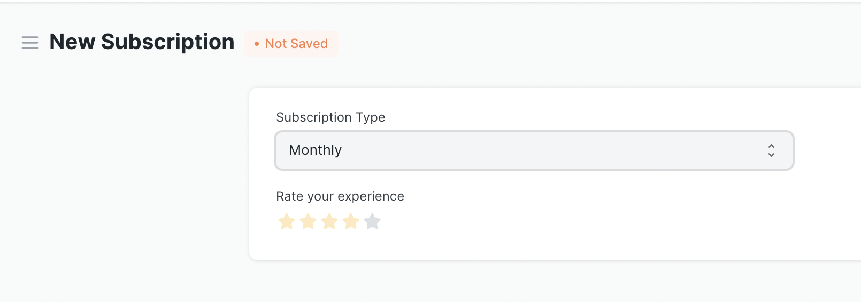Click the Rate your experience label

coord(340,196)
